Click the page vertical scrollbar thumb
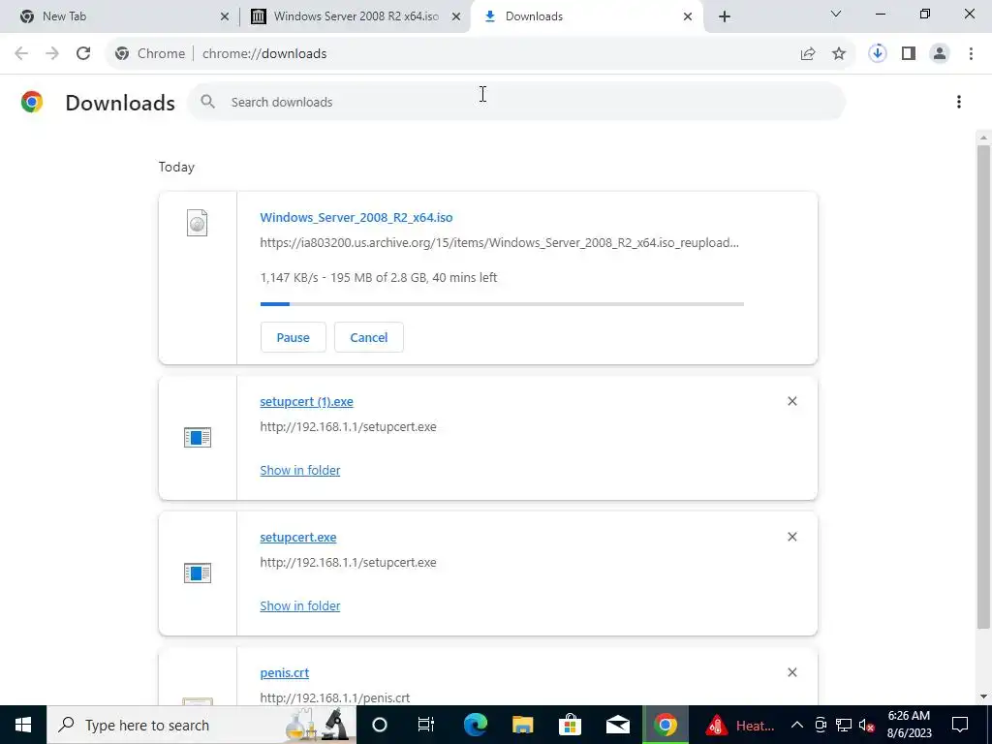This screenshot has height=744, width=992. (983, 387)
